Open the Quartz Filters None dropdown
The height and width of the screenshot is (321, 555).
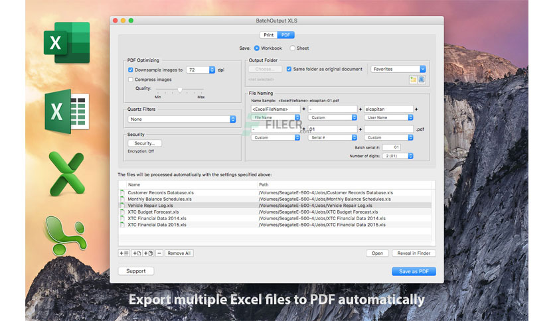(182, 119)
